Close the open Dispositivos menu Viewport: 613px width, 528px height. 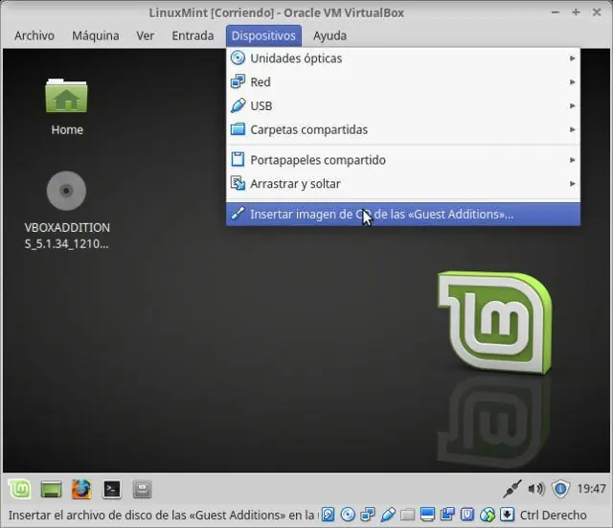pyautogui.click(x=263, y=35)
